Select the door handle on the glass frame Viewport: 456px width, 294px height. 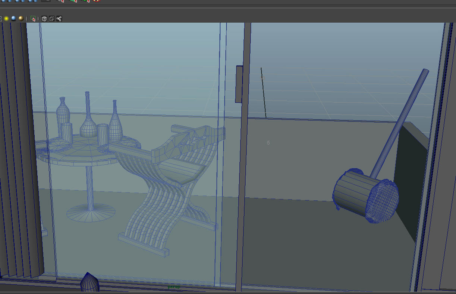239,84
